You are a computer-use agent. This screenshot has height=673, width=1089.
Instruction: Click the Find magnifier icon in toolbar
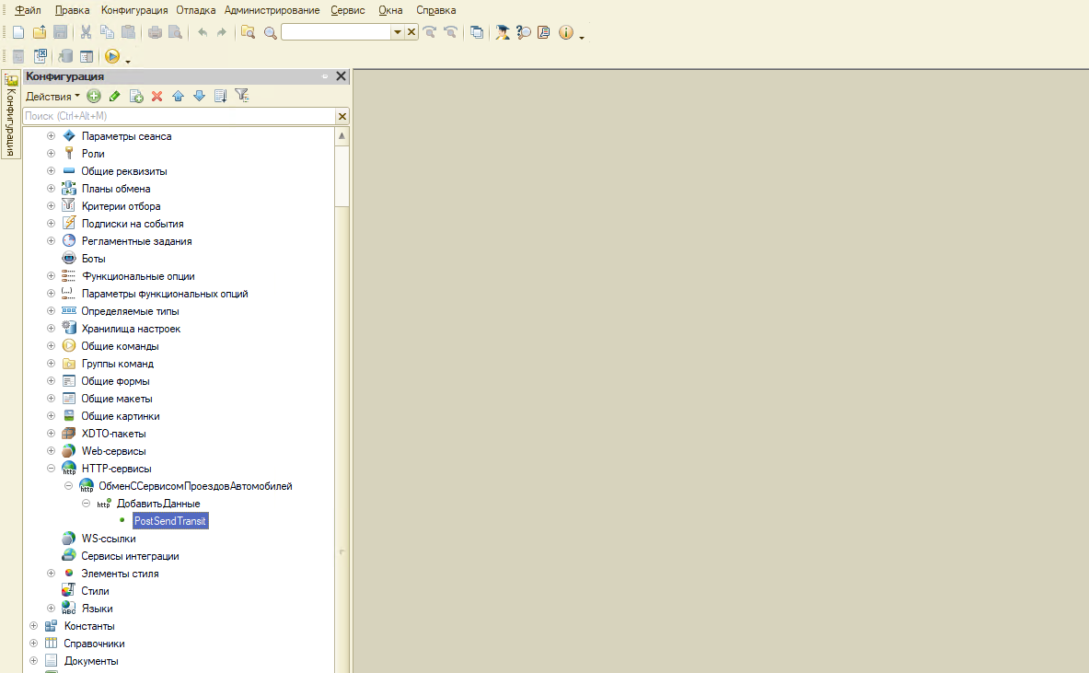click(270, 32)
